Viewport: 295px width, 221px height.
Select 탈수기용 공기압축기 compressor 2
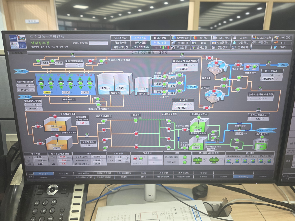[x=214, y=160]
